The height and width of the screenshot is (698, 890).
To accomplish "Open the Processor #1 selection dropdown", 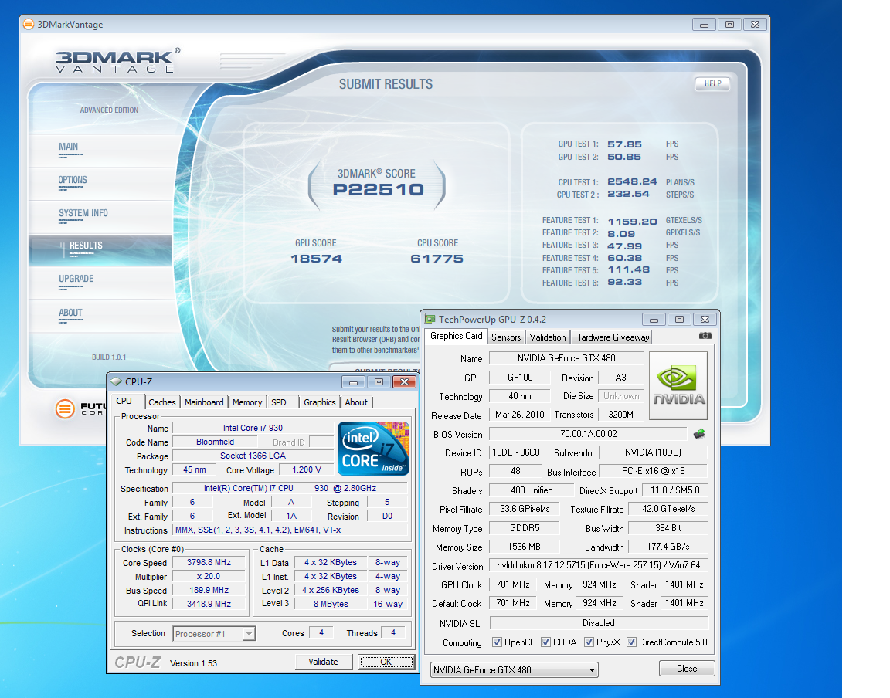I will click(214, 634).
